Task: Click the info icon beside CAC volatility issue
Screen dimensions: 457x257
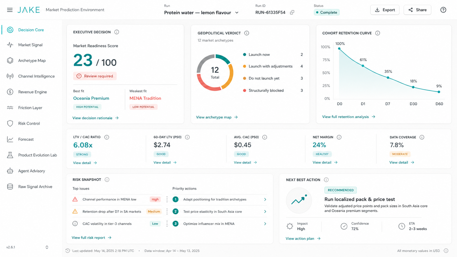Action: (x=75, y=224)
